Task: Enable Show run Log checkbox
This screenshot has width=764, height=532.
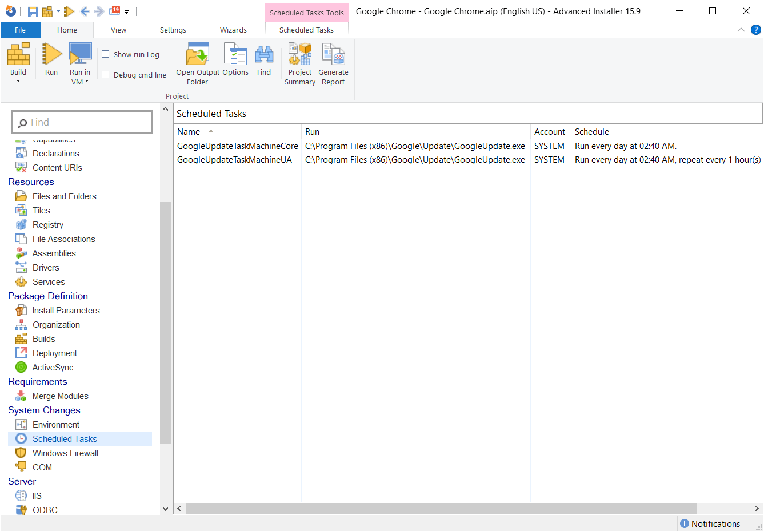Action: [106, 54]
